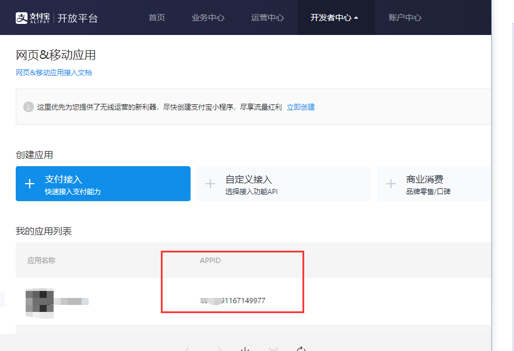Click the 立即创建 link in notice
514x351 pixels.
(301, 107)
